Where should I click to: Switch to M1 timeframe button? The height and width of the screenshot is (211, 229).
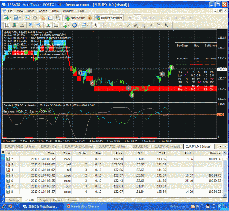(130, 18)
